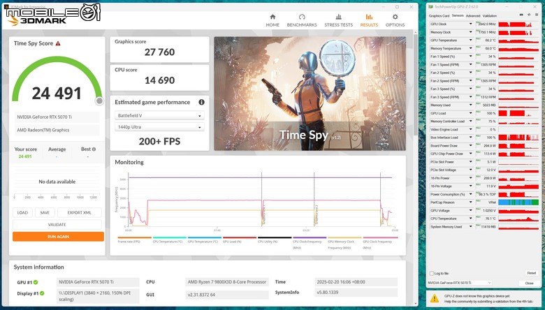The width and height of the screenshot is (545, 310).
Task: Open the Fan 1 Speed (%) dropdown
Action: [x=471, y=57]
